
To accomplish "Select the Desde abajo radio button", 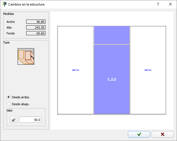I will pos(9,104).
